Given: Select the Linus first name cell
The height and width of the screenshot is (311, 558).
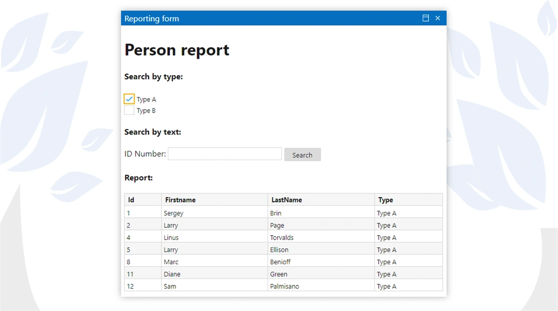Looking at the screenshot, I should click(215, 237).
